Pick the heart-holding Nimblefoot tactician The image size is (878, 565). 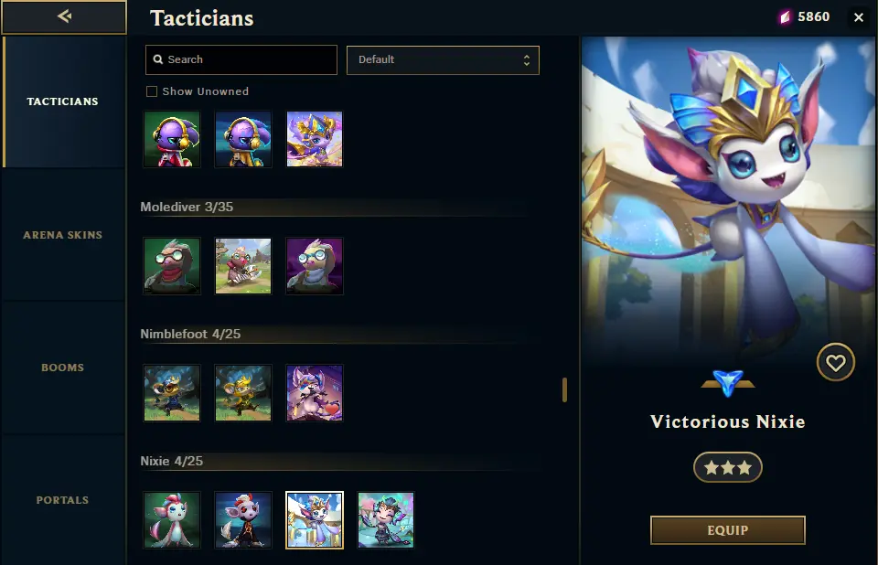[x=314, y=393]
